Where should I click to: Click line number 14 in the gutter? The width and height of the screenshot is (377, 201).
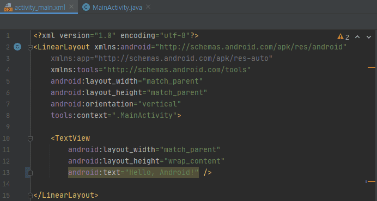(6, 184)
